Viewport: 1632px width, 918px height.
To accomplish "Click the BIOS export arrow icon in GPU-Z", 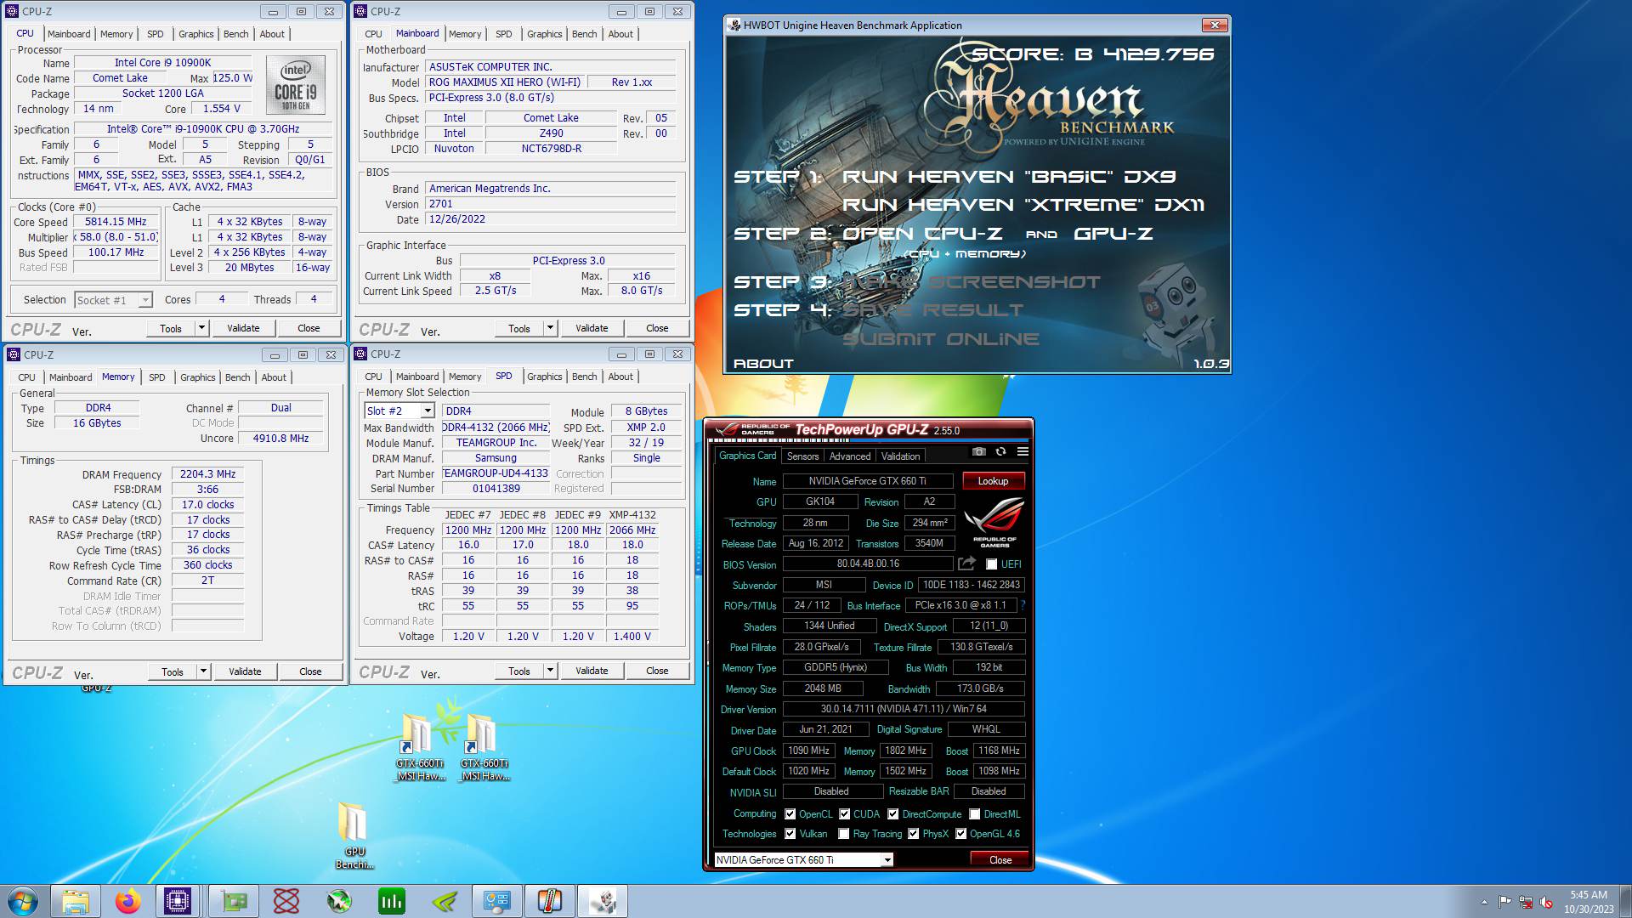I will coord(966,564).
